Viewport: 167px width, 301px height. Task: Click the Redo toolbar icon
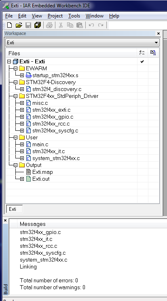(101, 25)
